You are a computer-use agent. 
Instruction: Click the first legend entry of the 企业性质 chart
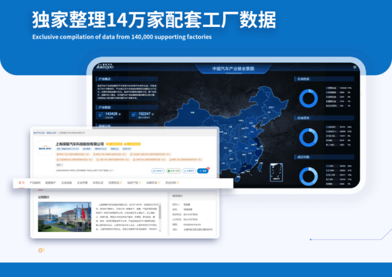339,88
